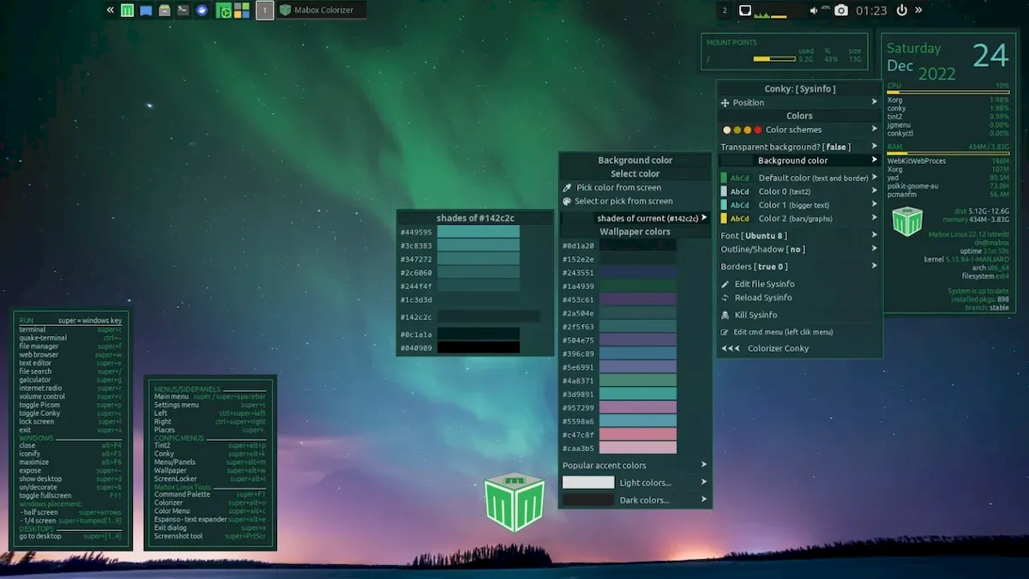1029x579 pixels.
Task: Collapse the left panel double-chevron icon
Action: tap(110, 10)
